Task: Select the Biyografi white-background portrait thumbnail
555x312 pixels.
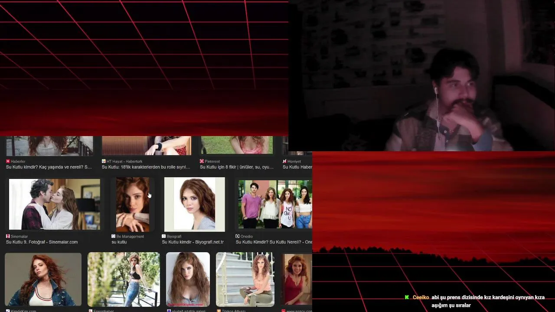Action: click(195, 204)
